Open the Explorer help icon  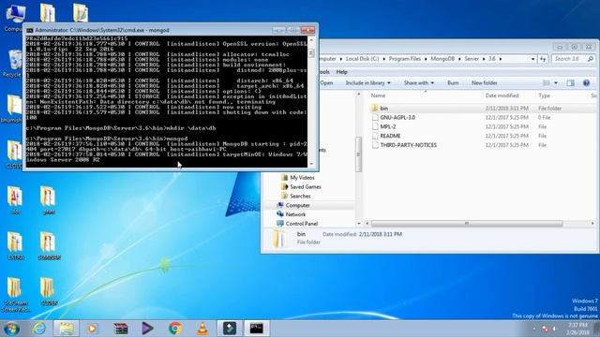pyautogui.click(x=586, y=83)
